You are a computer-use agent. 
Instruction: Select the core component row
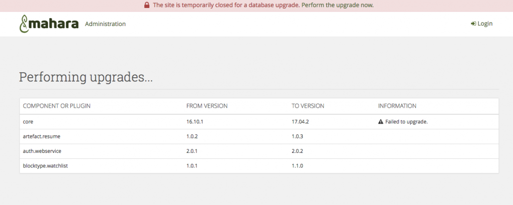pos(259,122)
